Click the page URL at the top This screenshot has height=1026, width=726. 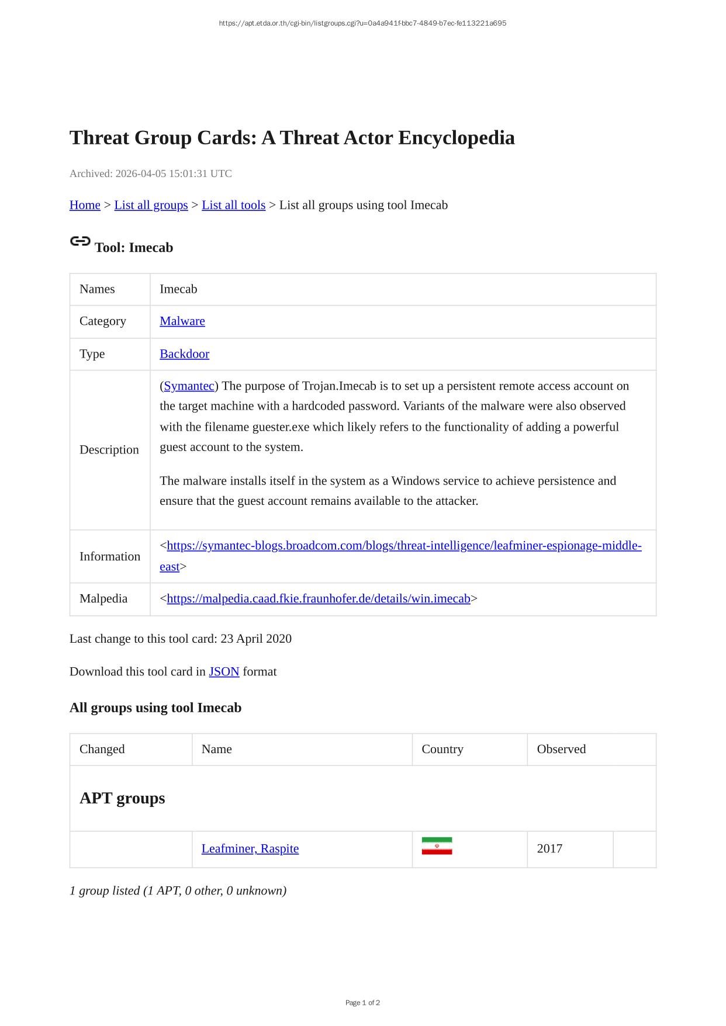[x=362, y=23]
